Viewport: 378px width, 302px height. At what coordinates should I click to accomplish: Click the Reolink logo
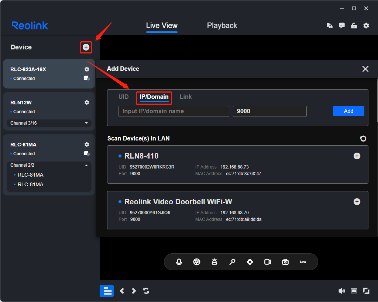coord(30,25)
